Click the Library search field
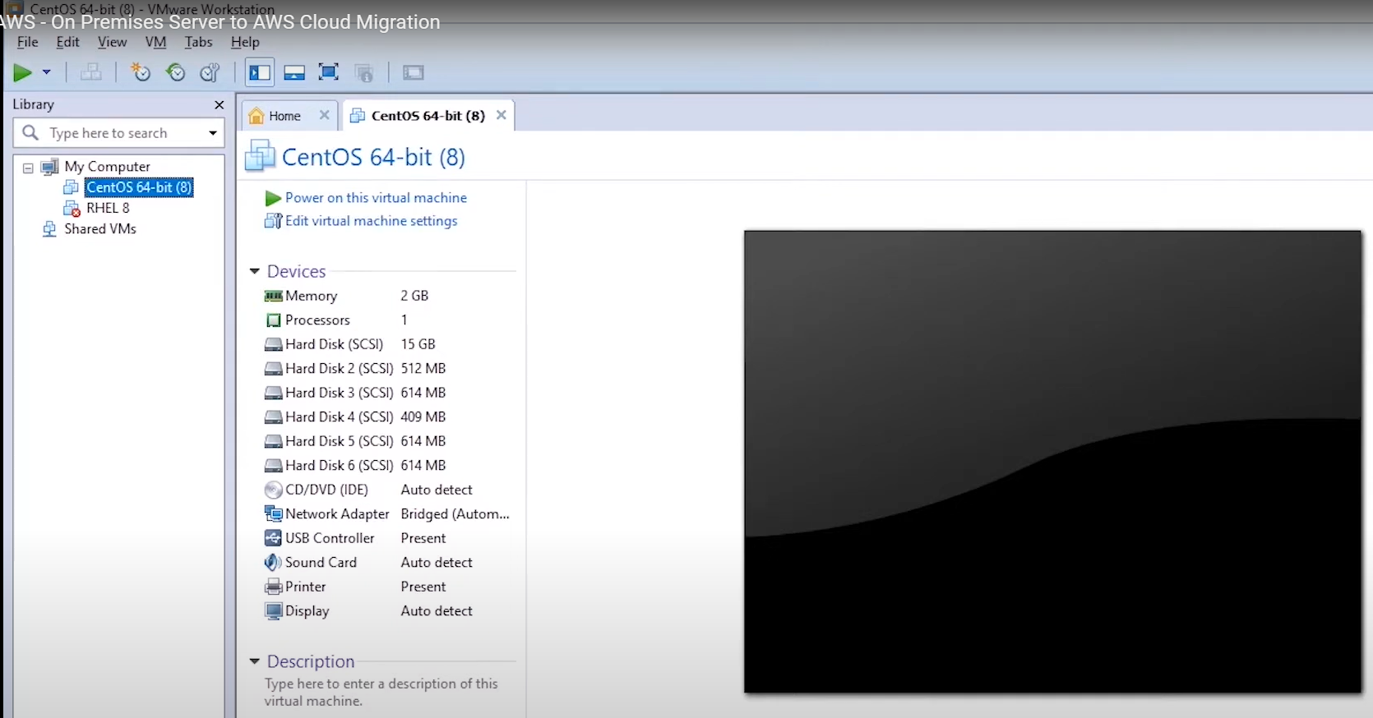The height and width of the screenshot is (718, 1373). tap(118, 133)
